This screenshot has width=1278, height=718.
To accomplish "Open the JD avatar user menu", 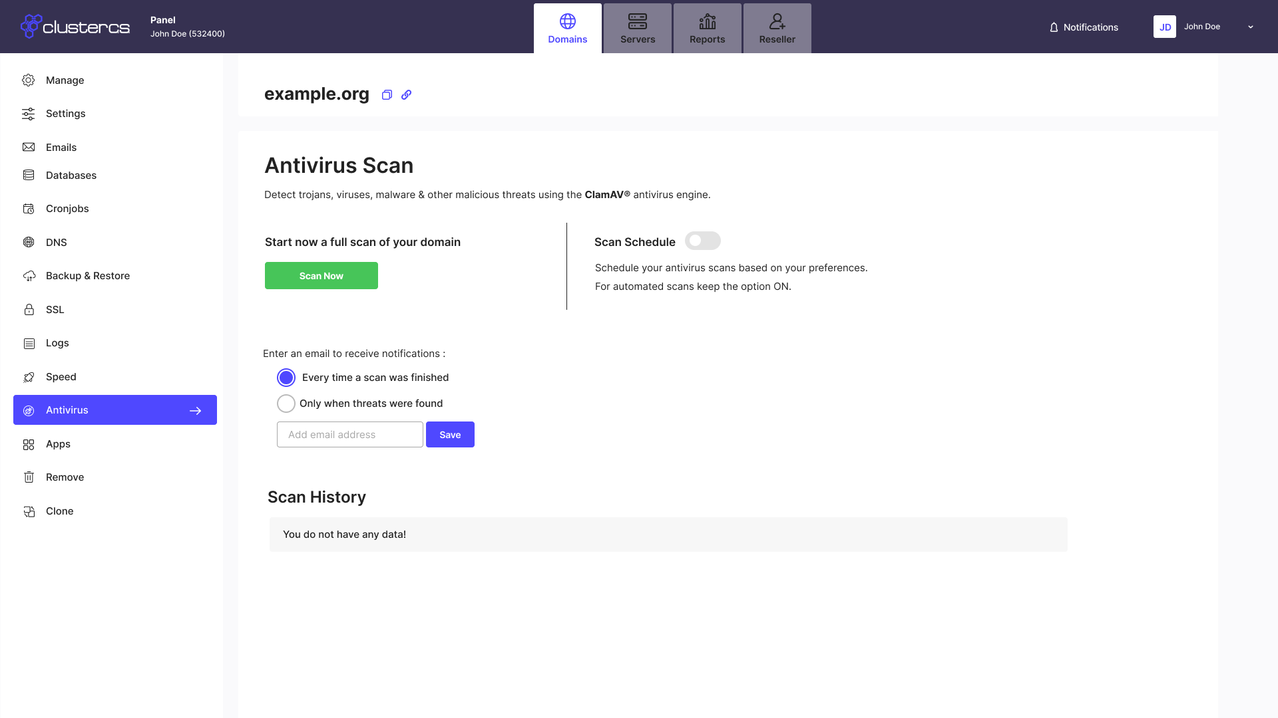I will pyautogui.click(x=1165, y=27).
